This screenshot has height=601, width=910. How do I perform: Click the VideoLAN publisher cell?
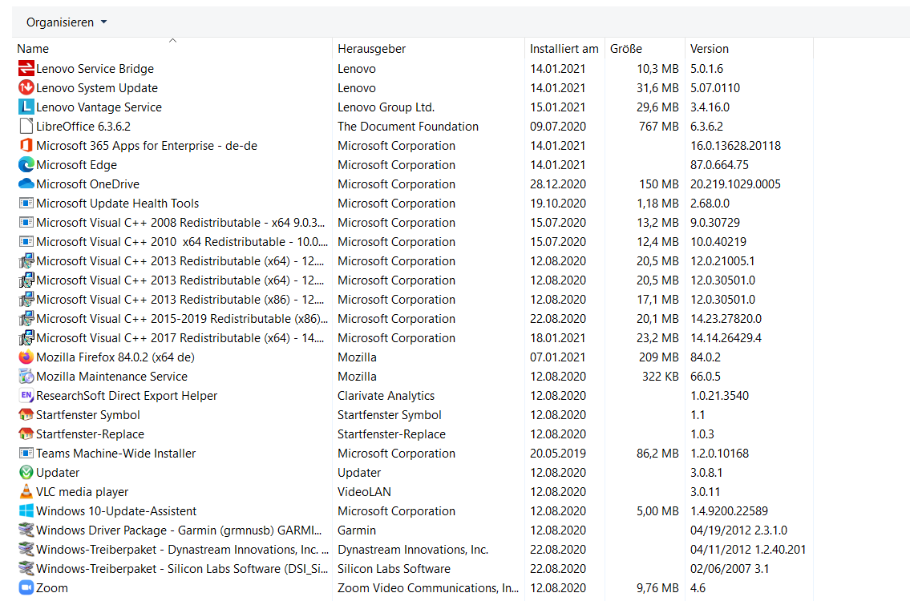click(x=364, y=491)
